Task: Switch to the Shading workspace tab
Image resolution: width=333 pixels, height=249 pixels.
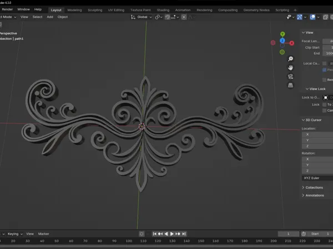Action: [x=163, y=10]
